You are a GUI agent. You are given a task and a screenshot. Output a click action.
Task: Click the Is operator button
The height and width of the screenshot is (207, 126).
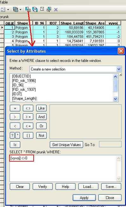(x=15, y=145)
